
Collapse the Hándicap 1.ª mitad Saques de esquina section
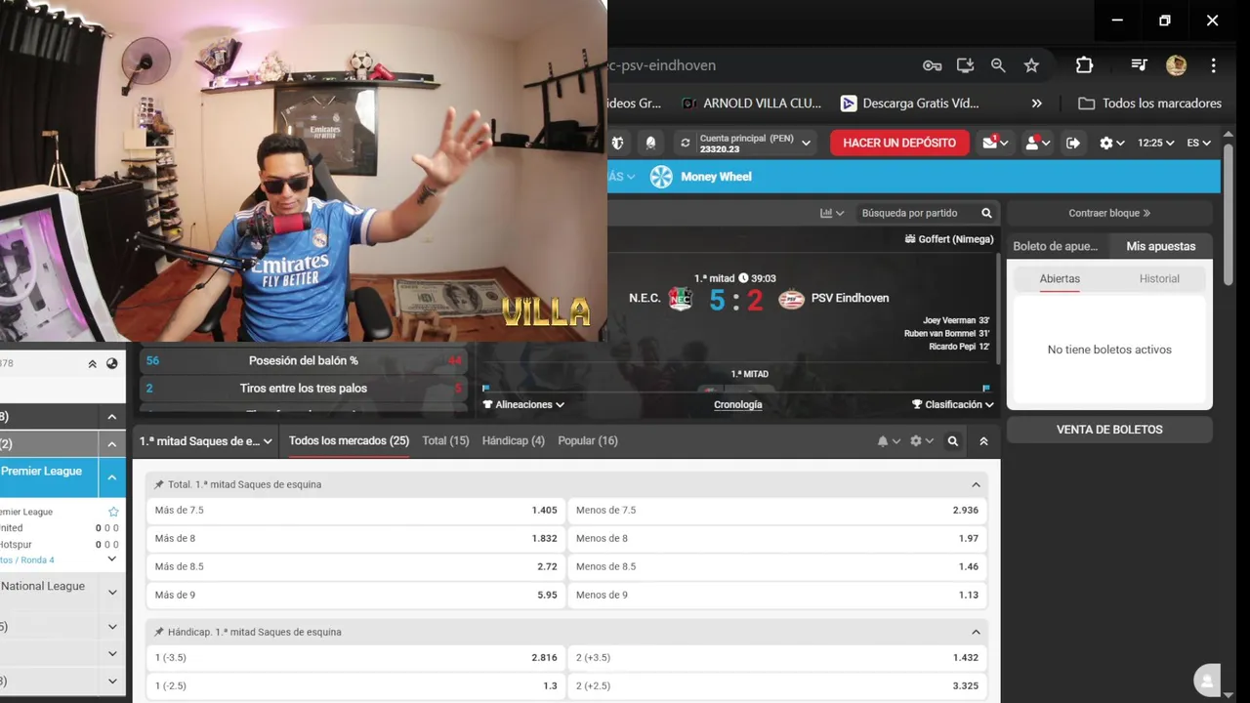click(976, 632)
